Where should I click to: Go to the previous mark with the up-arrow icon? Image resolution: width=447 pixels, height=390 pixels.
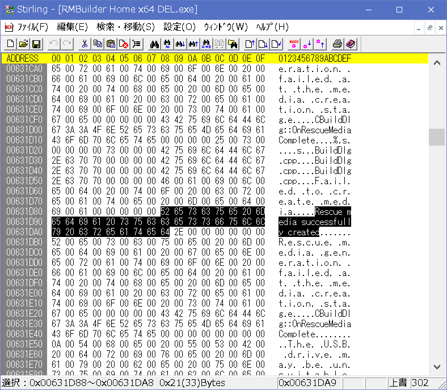click(x=320, y=44)
